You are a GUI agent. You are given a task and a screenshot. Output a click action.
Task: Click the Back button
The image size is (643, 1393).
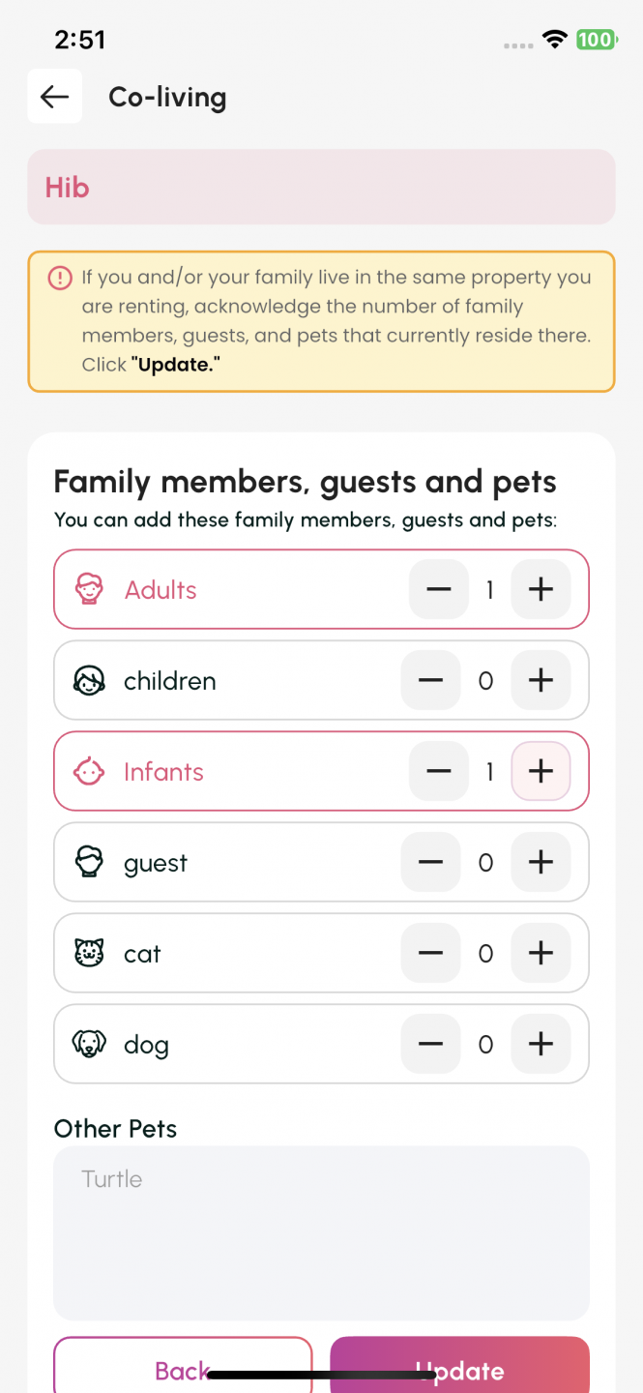tap(183, 1365)
